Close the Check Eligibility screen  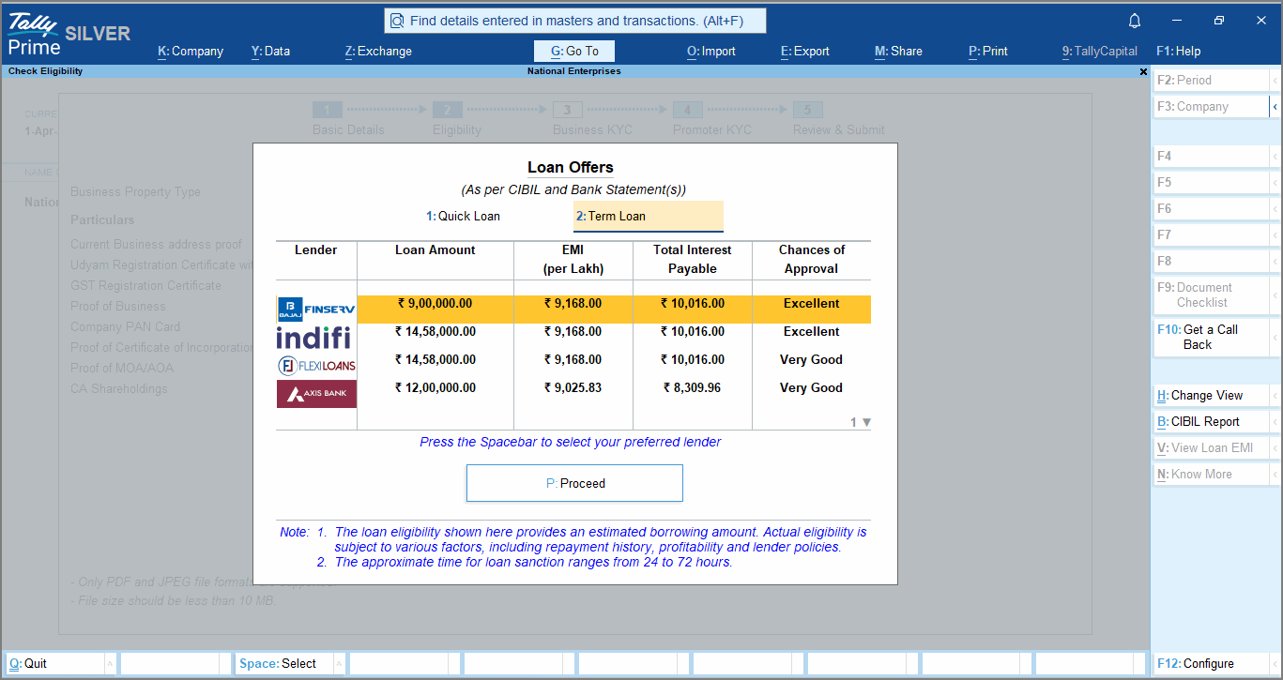click(x=1143, y=70)
